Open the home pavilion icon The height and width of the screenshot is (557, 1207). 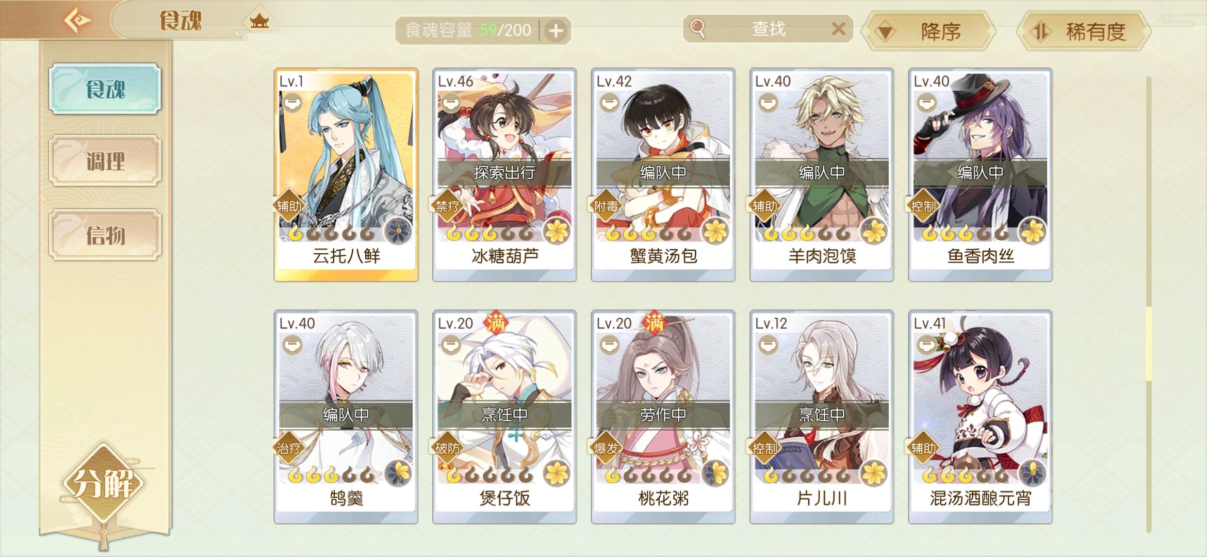pyautogui.click(x=259, y=21)
